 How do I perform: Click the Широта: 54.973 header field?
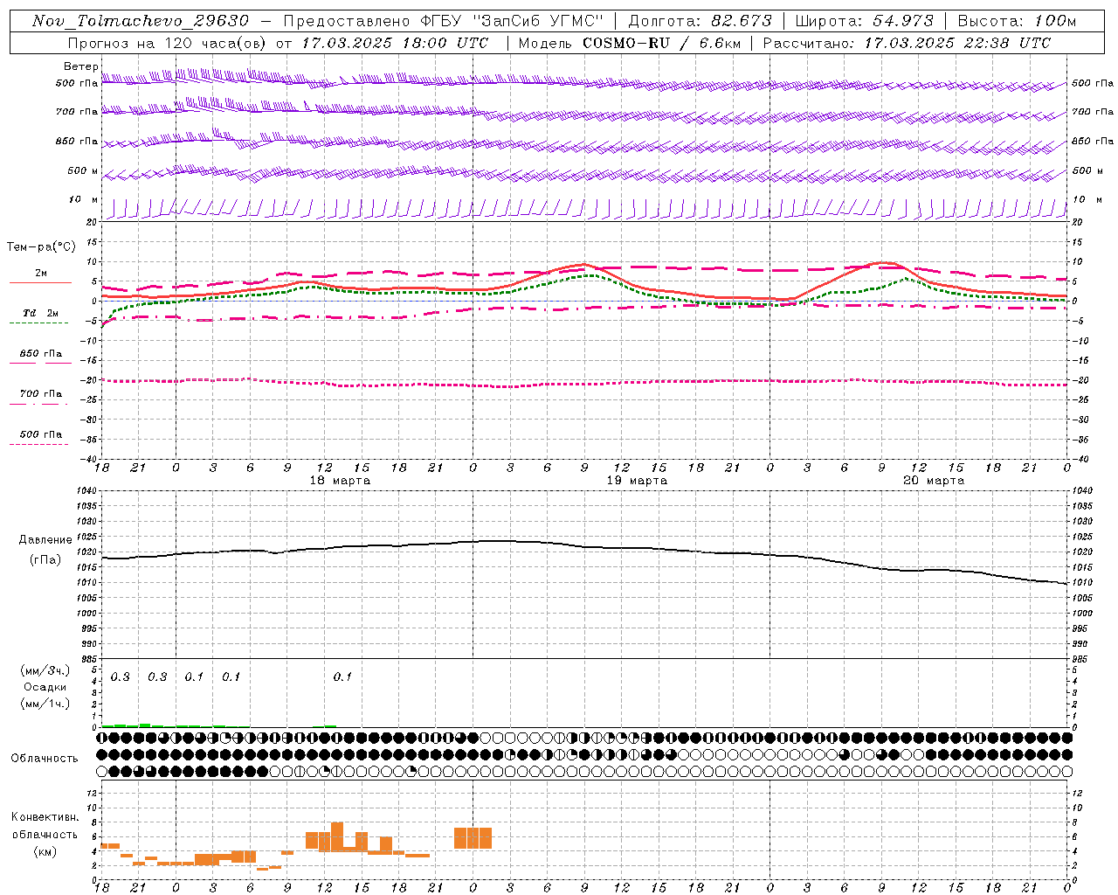pos(864,21)
